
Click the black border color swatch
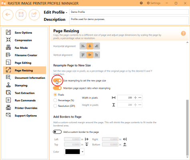click(x=72, y=152)
